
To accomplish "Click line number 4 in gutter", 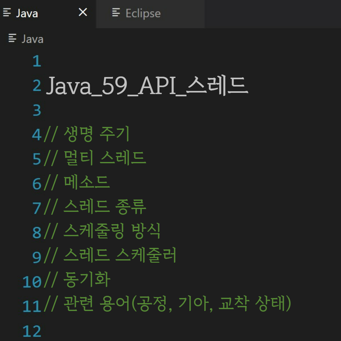I will point(37,135).
